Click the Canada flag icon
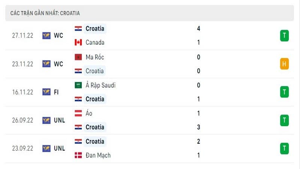The height and width of the screenshot is (169, 300). coord(78,42)
